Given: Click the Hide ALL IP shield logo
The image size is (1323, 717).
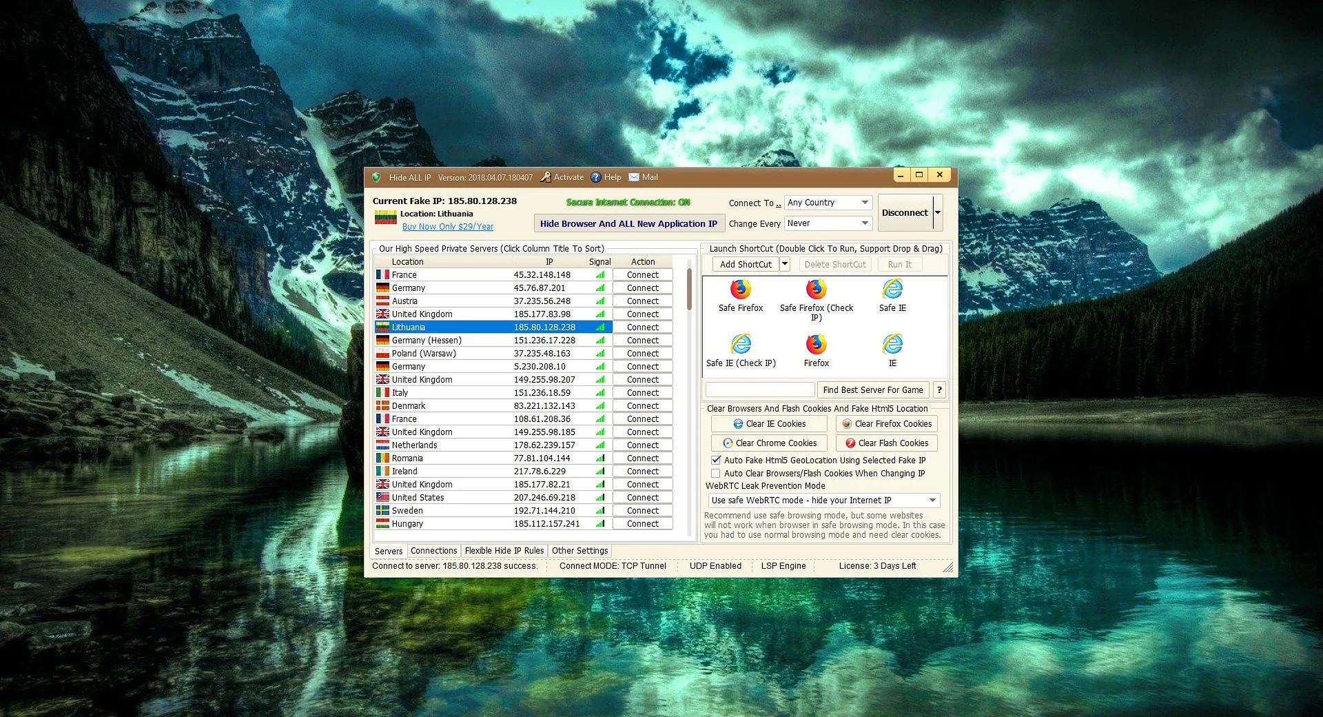Looking at the screenshot, I should click(x=376, y=177).
